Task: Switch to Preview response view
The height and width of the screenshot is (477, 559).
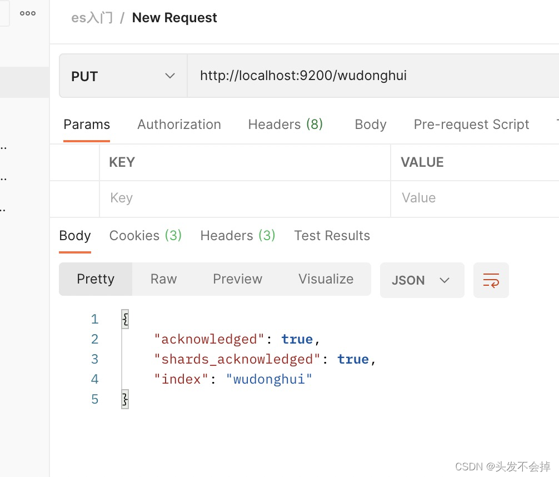Action: click(237, 279)
